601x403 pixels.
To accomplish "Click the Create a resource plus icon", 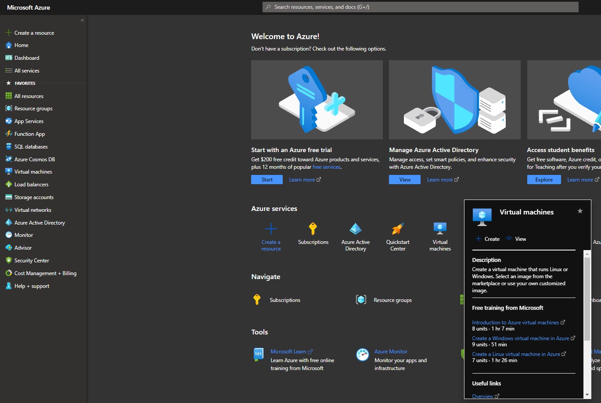I will (x=271, y=229).
